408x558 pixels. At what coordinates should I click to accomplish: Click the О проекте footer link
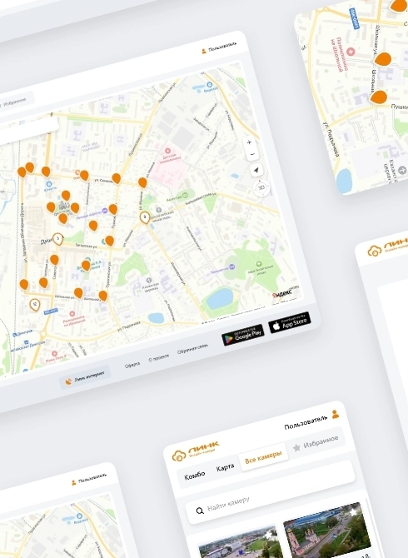pos(159,357)
